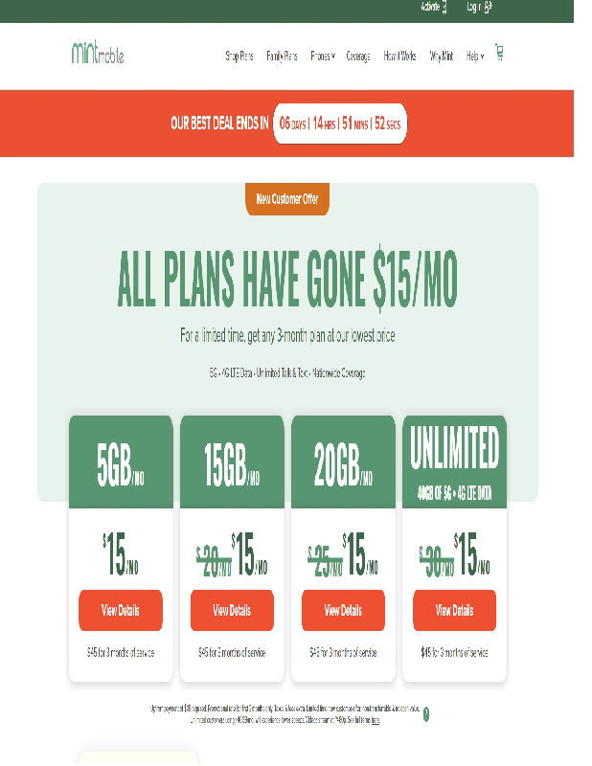This screenshot has height=766, width=592.
Task: Expand the Phones dropdown menu
Action: pos(322,56)
